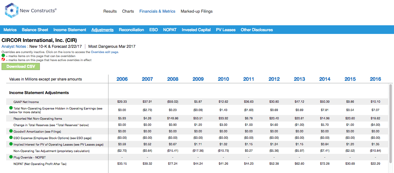Click the 2014 year column header
Image resolution: width=394 pixels, height=173 pixels.
[x=325, y=79]
